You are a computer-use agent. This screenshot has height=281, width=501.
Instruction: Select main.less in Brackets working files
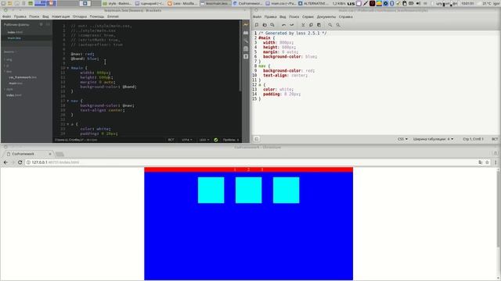coord(14,38)
